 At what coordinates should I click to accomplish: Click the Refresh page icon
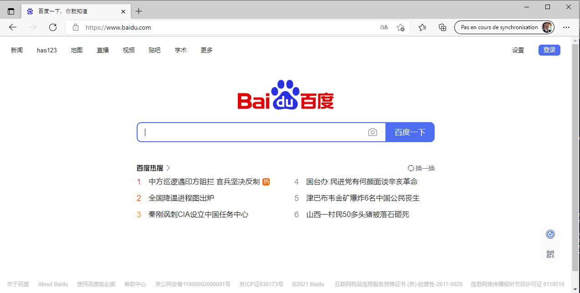pyautogui.click(x=53, y=27)
